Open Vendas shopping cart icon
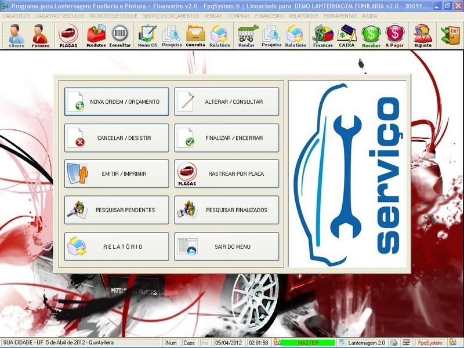 coord(246,35)
